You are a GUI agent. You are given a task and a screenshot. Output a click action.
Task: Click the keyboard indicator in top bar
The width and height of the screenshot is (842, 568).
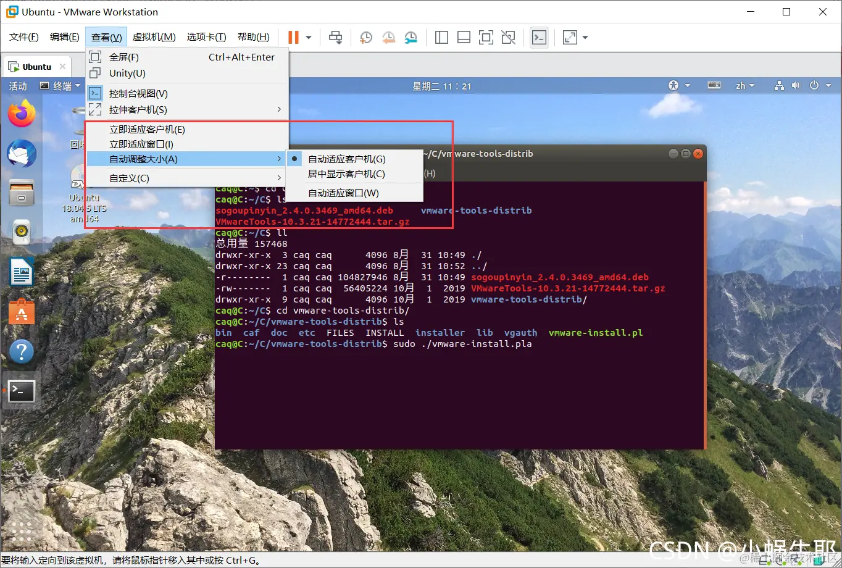[714, 86]
